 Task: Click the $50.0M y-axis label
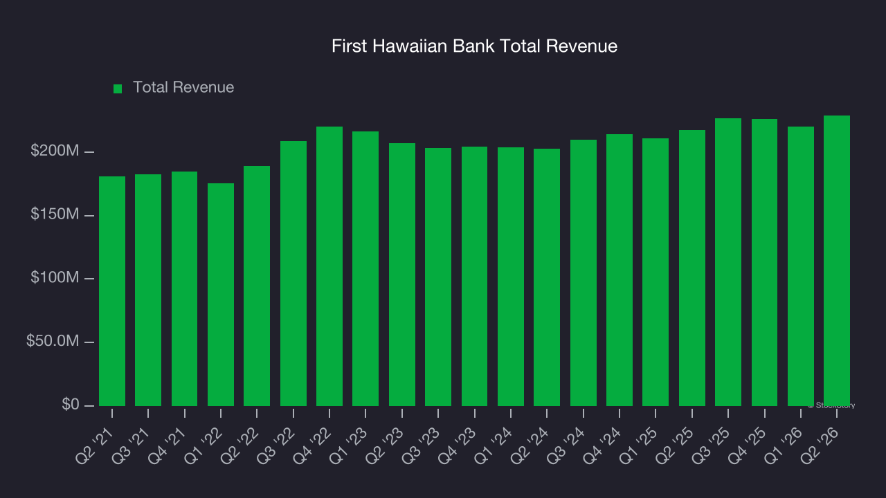click(x=53, y=342)
